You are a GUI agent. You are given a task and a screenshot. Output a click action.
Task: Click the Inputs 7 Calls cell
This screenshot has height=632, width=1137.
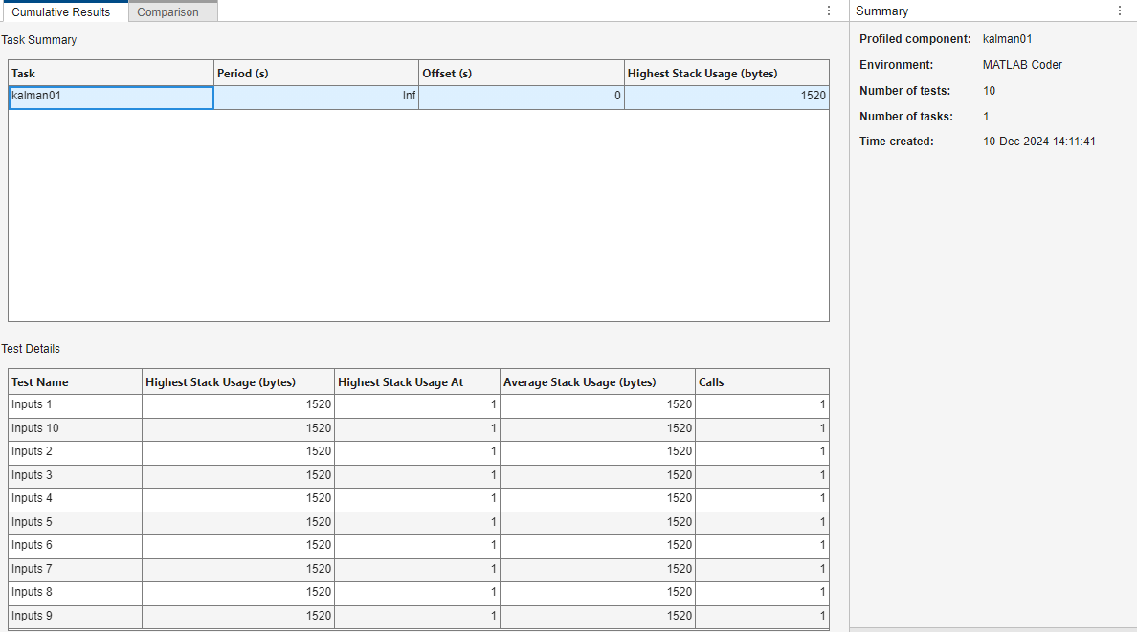point(762,569)
